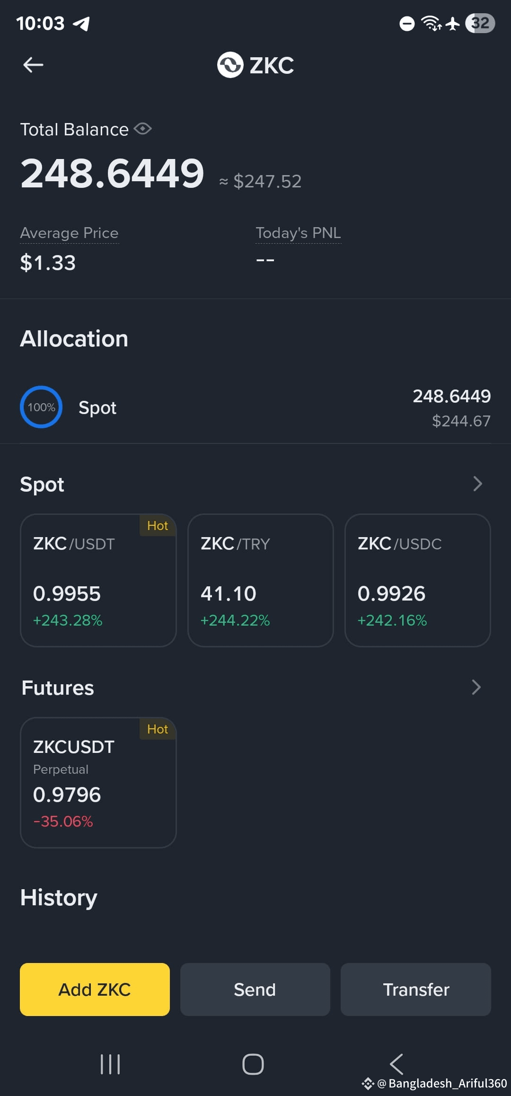Screen dimensions: 511x1096
Task: Expand the Spot section chevron
Action: 477,484
